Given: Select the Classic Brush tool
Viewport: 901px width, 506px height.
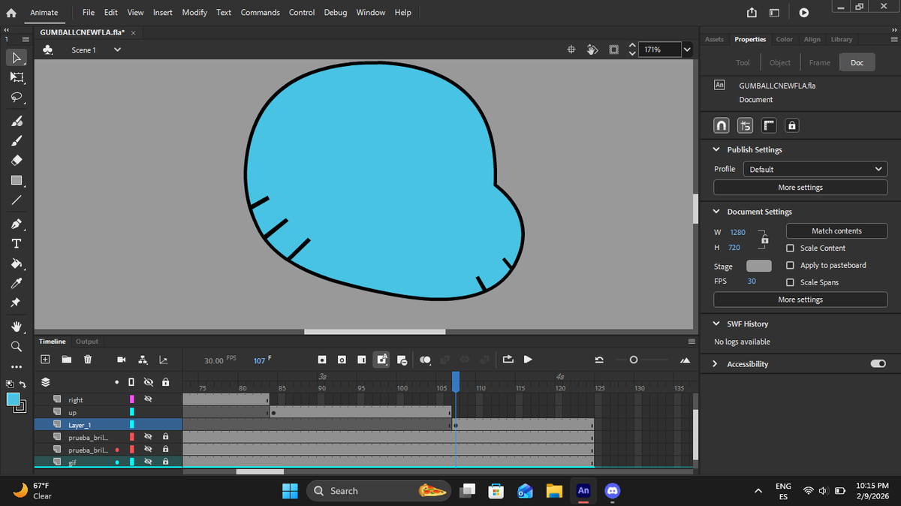Looking at the screenshot, I should click(17, 140).
